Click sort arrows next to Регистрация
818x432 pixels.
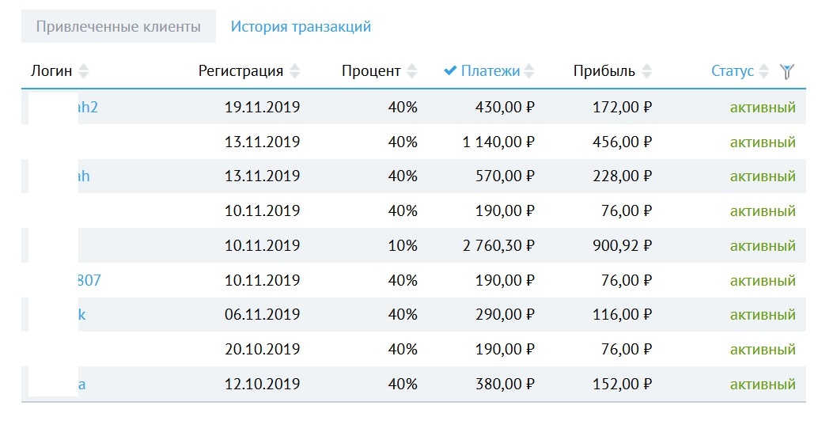click(295, 71)
